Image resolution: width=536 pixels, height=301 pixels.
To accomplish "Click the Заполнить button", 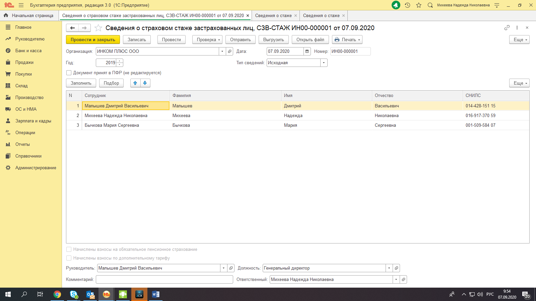I will [81, 83].
